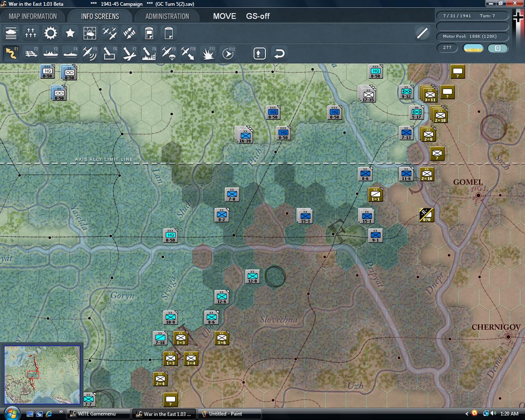Open the filled document report icon
Viewport: 525px width, 420px height.
(x=149, y=33)
